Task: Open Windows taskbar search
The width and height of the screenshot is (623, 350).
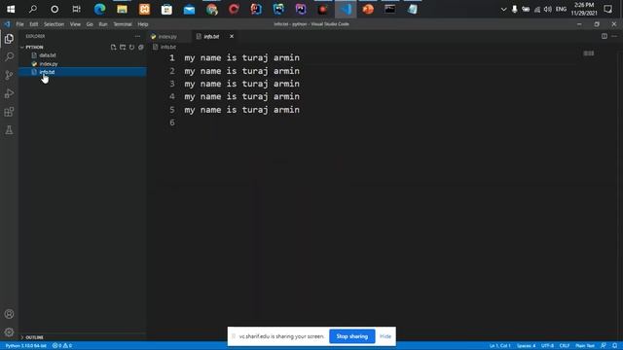Action: click(x=33, y=9)
